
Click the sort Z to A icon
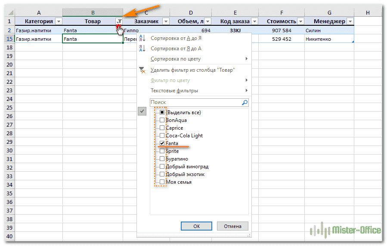click(143, 49)
